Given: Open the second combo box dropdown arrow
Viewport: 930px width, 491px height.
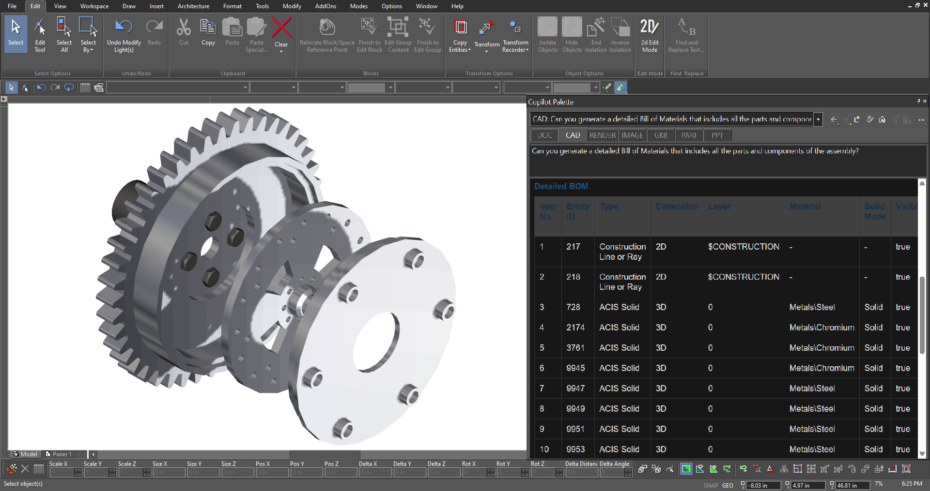Looking at the screenshot, I should pyautogui.click(x=294, y=88).
